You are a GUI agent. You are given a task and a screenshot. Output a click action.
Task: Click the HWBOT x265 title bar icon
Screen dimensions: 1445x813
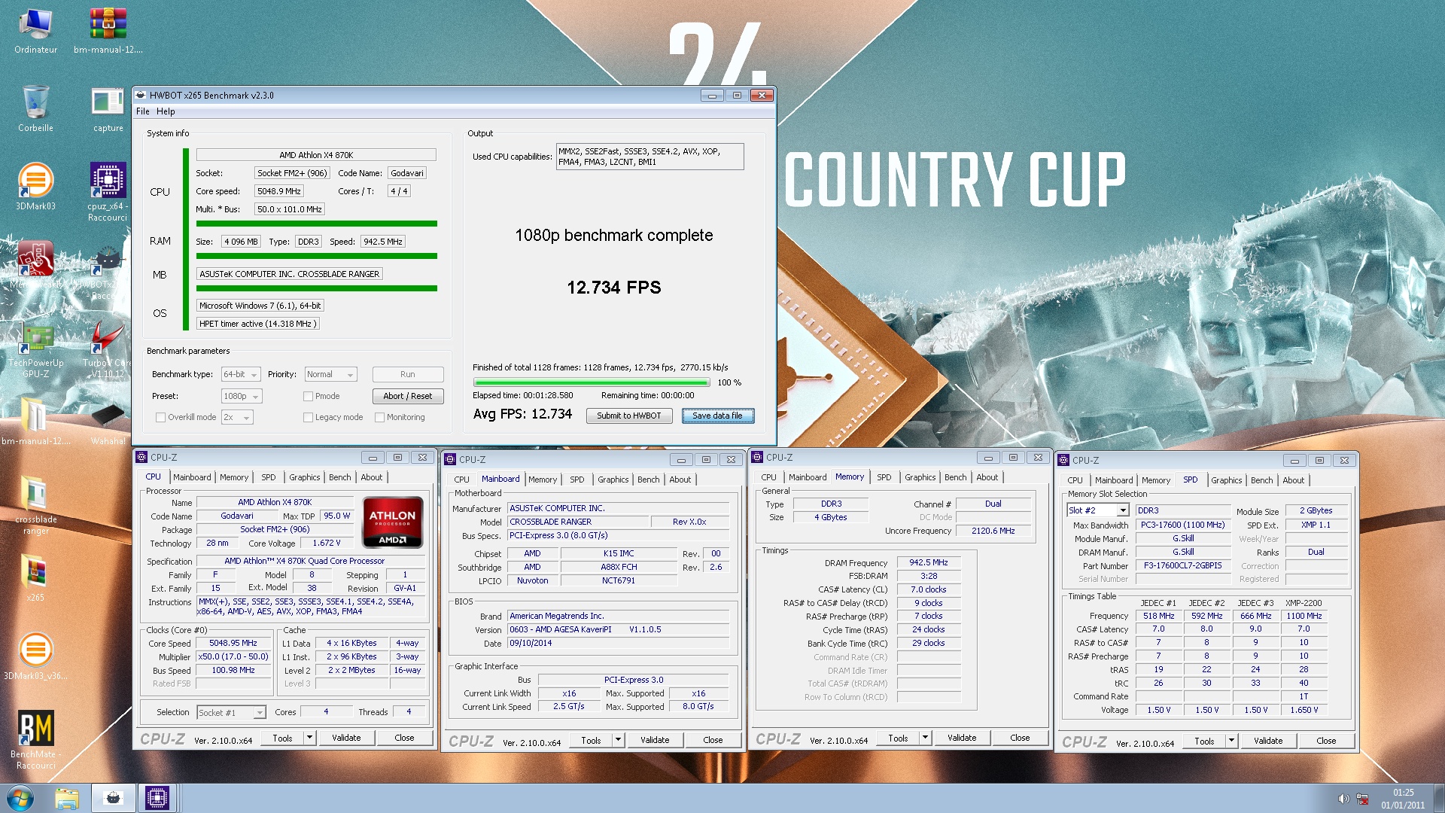point(140,95)
